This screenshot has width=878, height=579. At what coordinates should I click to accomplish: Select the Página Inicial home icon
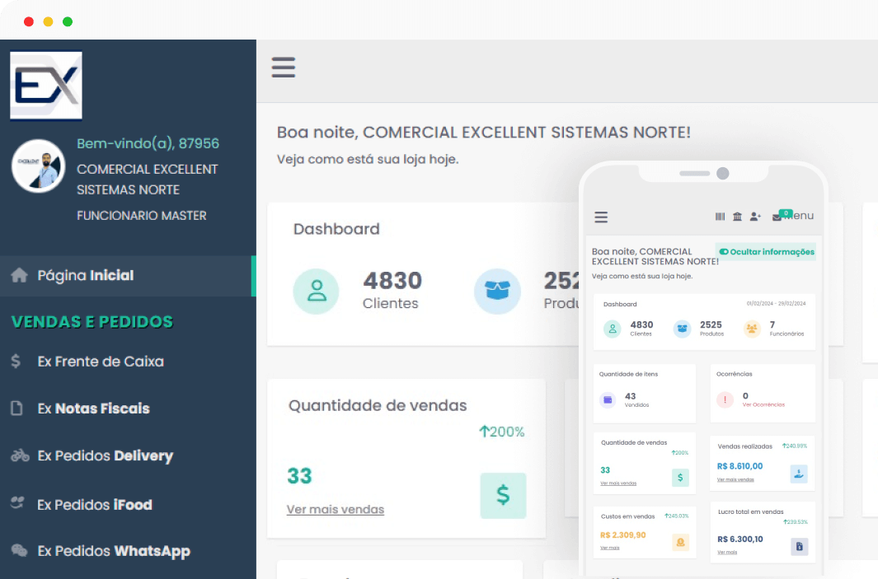[x=19, y=275]
